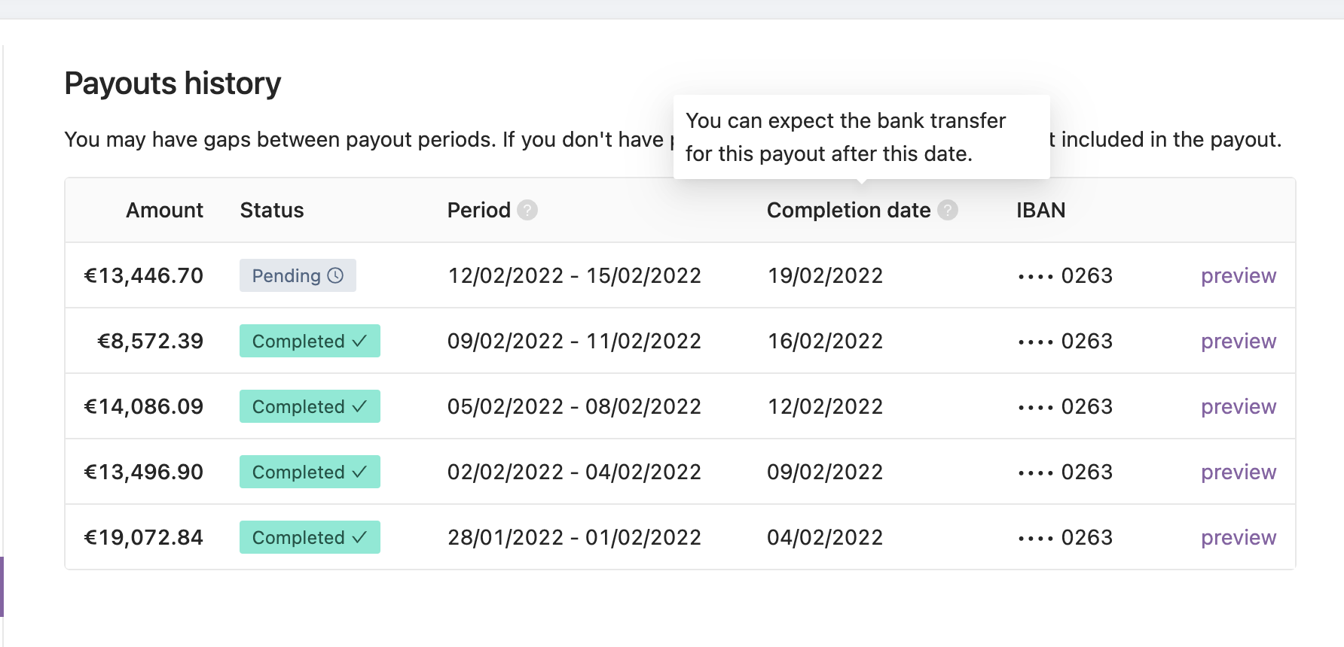
Task: Click the Status column header
Action: pyautogui.click(x=272, y=210)
